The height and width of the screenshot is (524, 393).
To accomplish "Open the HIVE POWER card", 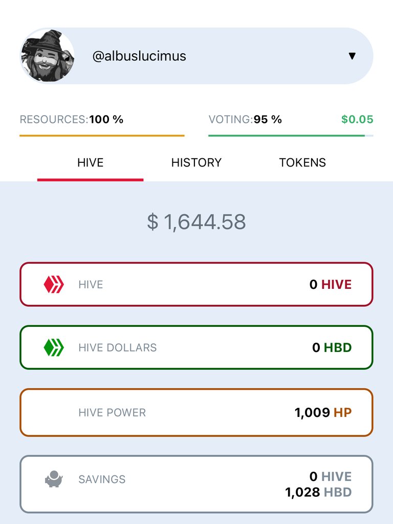I will tap(196, 412).
